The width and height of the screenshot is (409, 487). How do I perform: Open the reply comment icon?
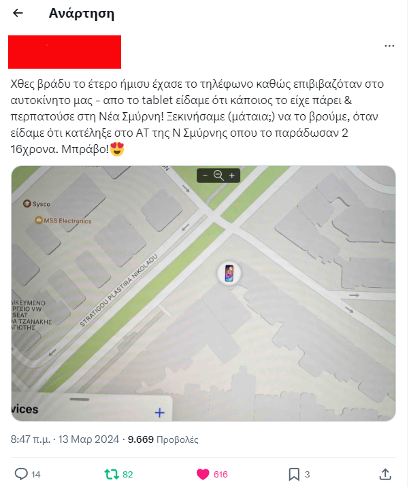point(21,474)
